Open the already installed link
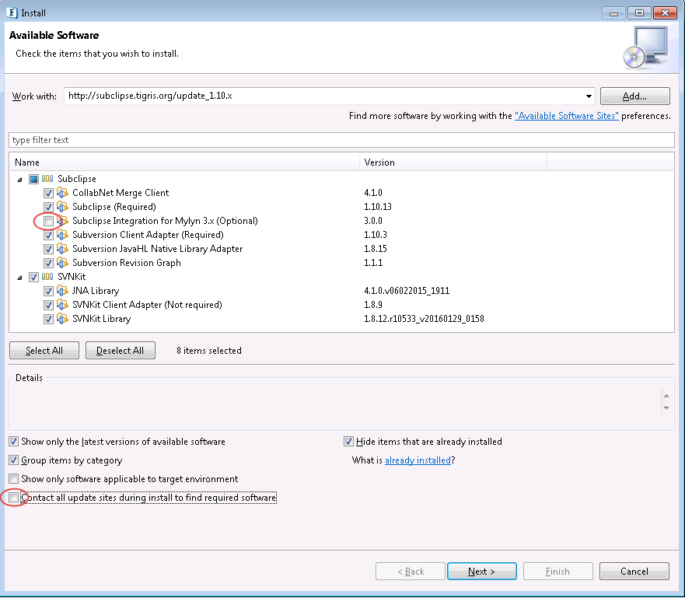Viewport: 685px width, 598px height. (418, 460)
